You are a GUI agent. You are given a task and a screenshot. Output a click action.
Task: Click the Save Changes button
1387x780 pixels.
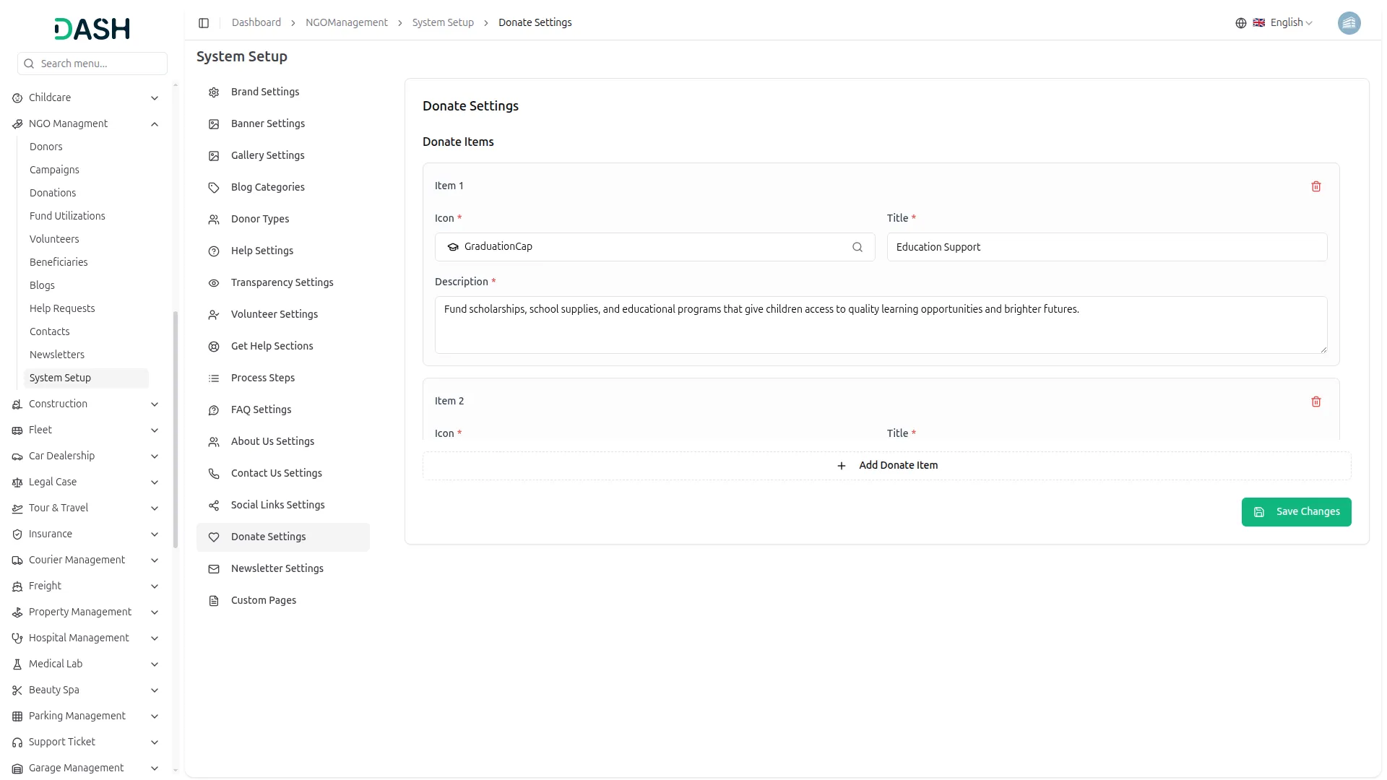pyautogui.click(x=1295, y=512)
